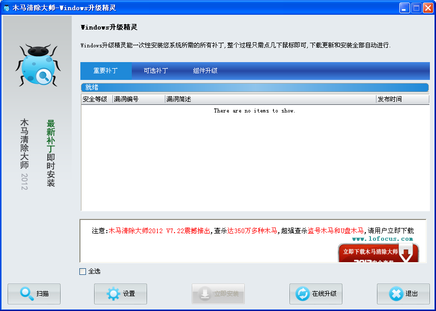Click the 扫描 button label
Screen dimensions: 436x311
point(43,294)
